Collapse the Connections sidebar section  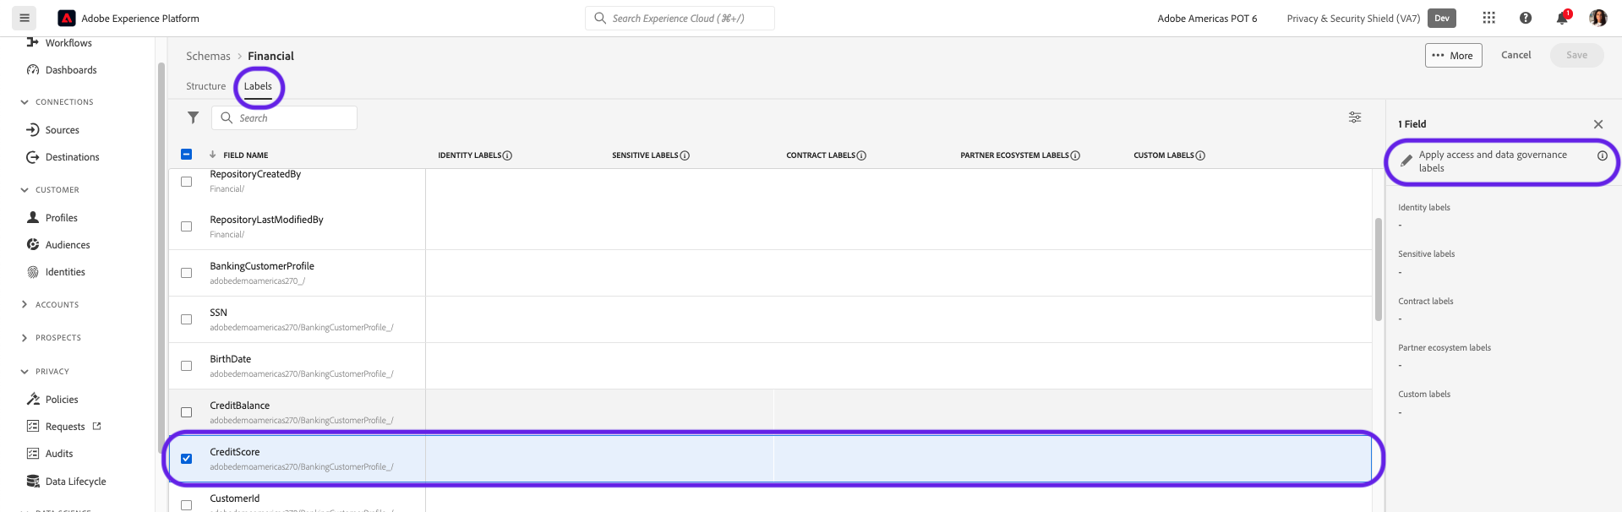[x=25, y=102]
